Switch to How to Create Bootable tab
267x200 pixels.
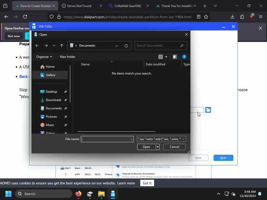tap(35, 6)
